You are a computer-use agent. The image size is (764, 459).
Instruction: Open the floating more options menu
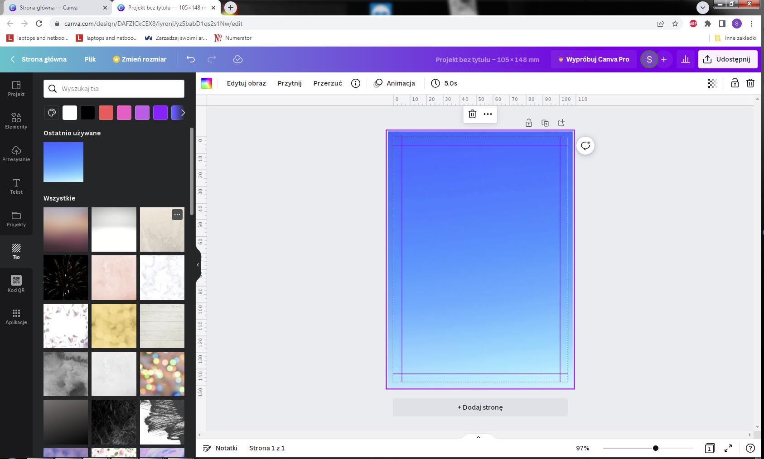pos(488,114)
